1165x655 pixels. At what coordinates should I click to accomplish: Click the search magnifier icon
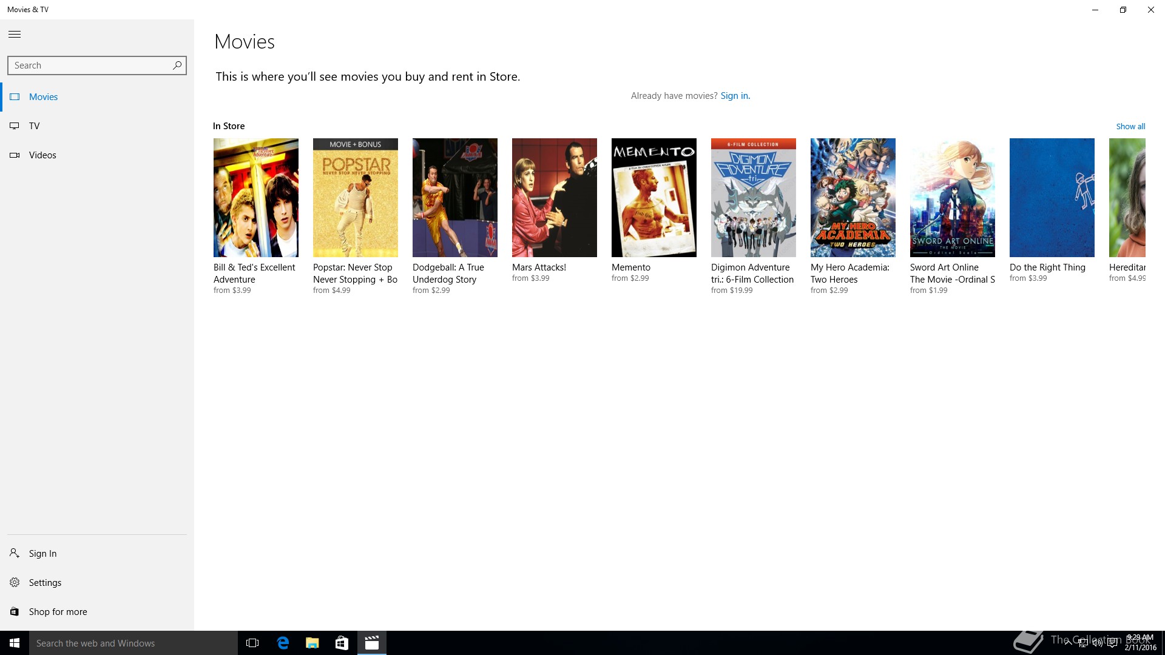[177, 65]
